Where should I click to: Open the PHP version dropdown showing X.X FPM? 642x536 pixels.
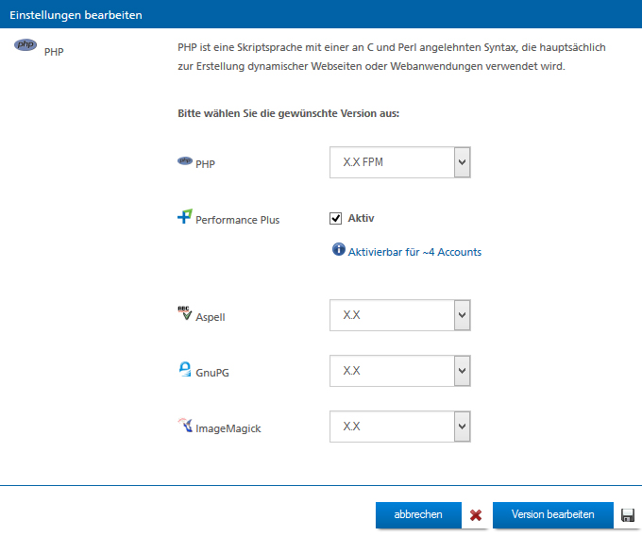400,162
